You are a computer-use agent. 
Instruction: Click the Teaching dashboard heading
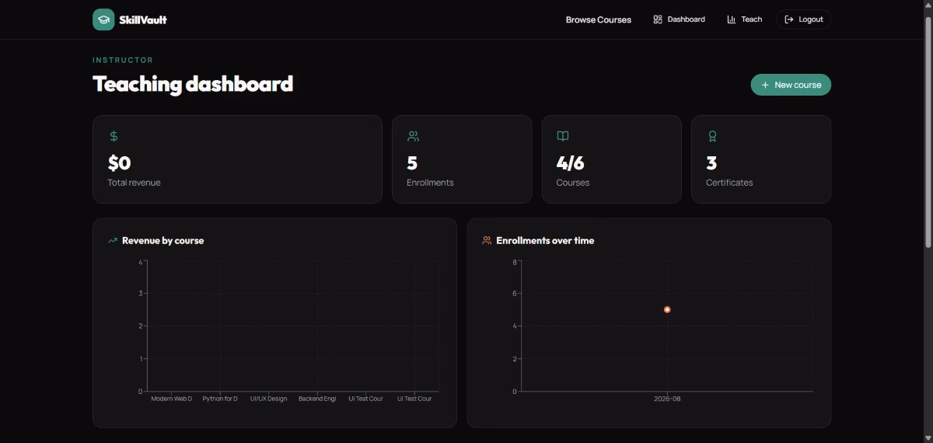(193, 84)
